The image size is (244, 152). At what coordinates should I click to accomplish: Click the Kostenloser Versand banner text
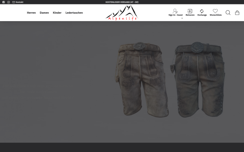click(122, 2)
